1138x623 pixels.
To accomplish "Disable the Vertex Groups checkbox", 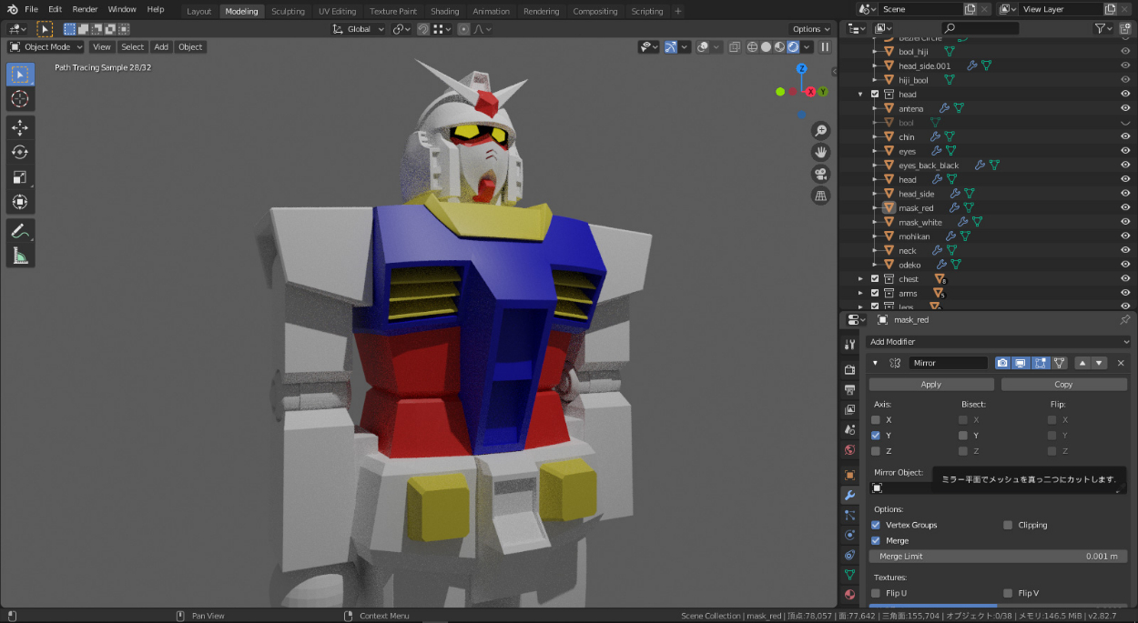I will point(876,525).
